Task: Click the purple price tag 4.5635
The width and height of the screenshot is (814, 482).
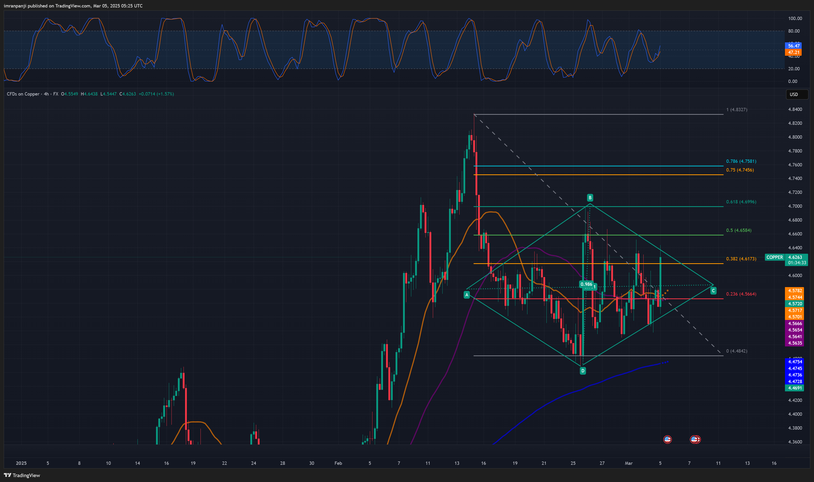Action: 794,343
